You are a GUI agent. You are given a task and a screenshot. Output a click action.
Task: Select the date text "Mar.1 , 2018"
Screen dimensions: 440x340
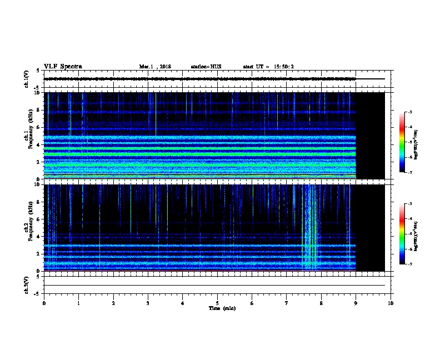click(155, 67)
